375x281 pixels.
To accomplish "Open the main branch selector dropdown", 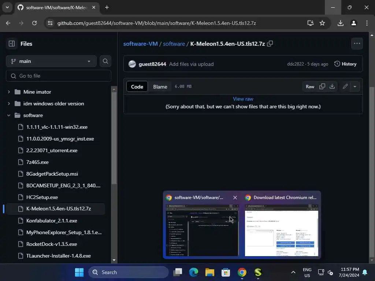I will 51,61.
